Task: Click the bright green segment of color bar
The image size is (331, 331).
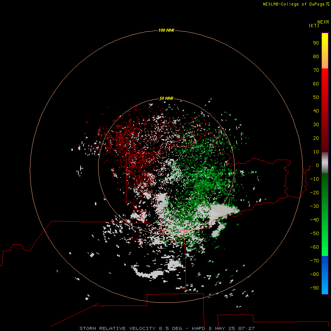Action: (325, 215)
